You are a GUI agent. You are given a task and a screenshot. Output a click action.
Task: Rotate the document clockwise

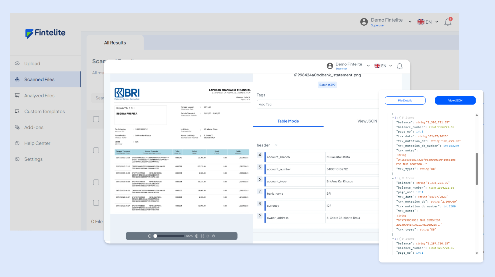pyautogui.click(x=214, y=236)
